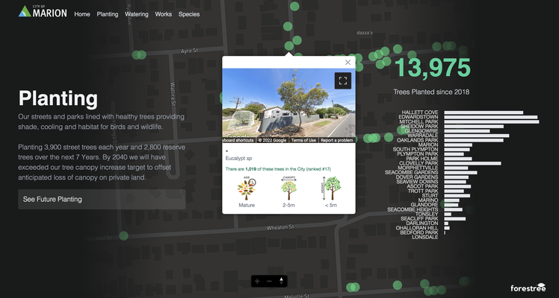The height and width of the screenshot is (298, 559).
Task: Click the Forestree logo
Action: 528,288
